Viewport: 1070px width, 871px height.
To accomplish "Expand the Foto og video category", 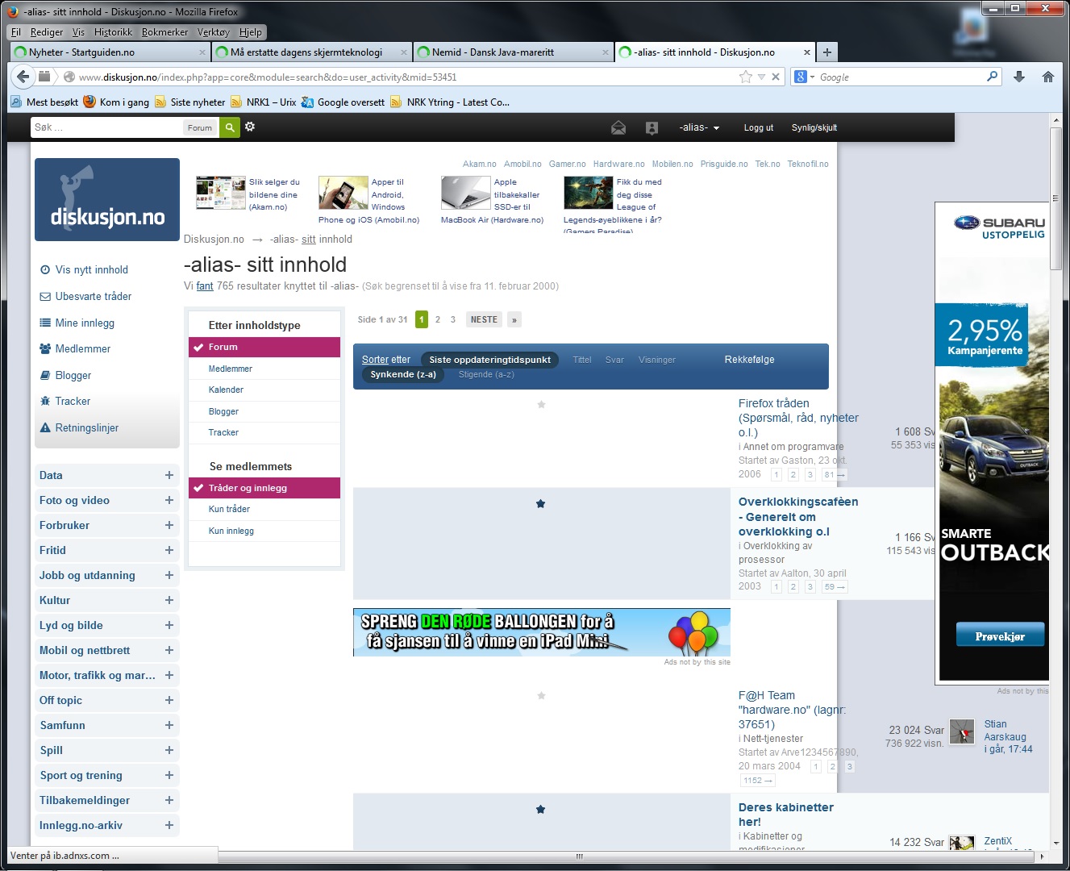I will pos(169,500).
